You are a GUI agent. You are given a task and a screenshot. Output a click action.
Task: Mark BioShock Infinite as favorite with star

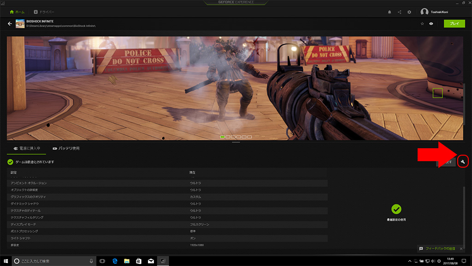[422, 24]
